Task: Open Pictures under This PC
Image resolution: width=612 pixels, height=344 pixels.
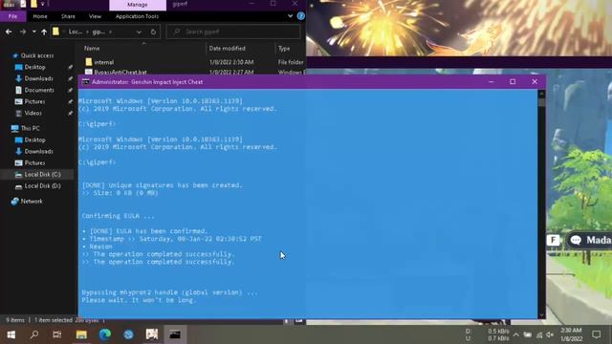Action: click(x=34, y=163)
